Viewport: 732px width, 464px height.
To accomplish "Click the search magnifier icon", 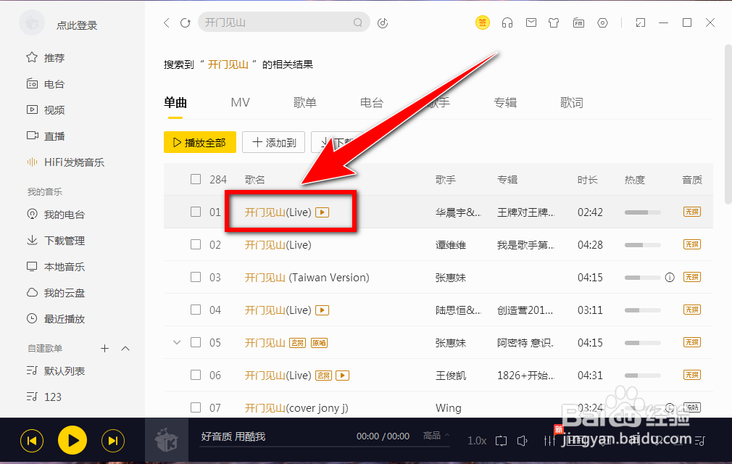I will [357, 22].
